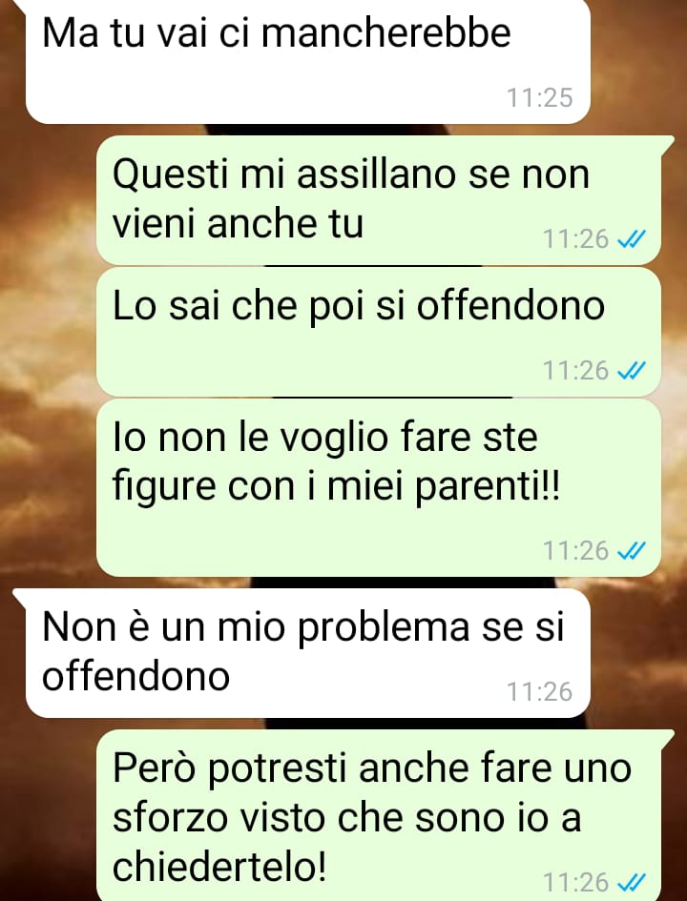This screenshot has width=687, height=901.
Task: Select the bubble 'Questi mi assillano se non vieni anche tu'
Action: (x=380, y=200)
